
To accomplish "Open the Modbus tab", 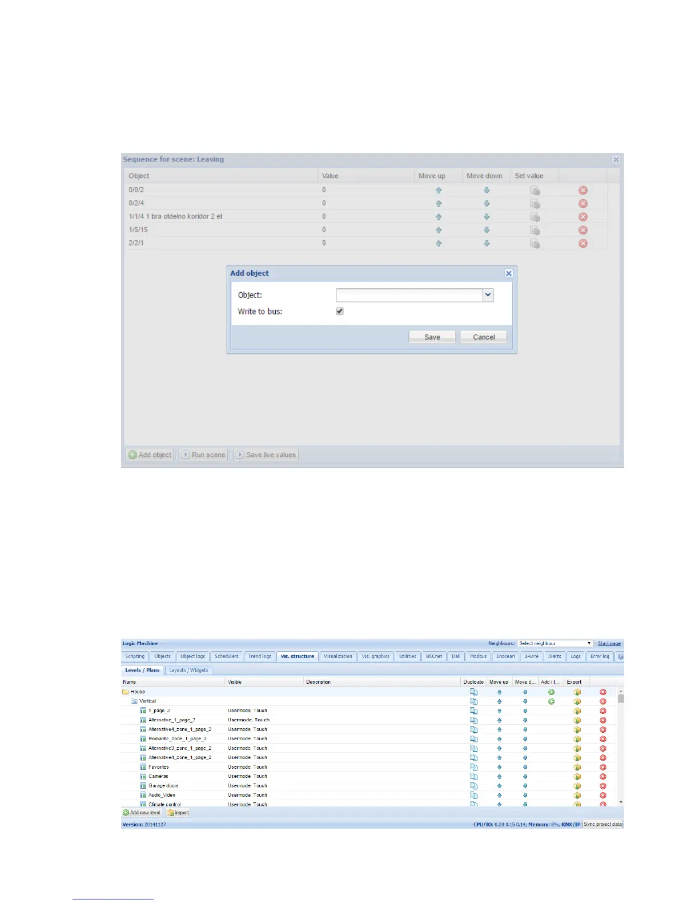I will click(479, 656).
